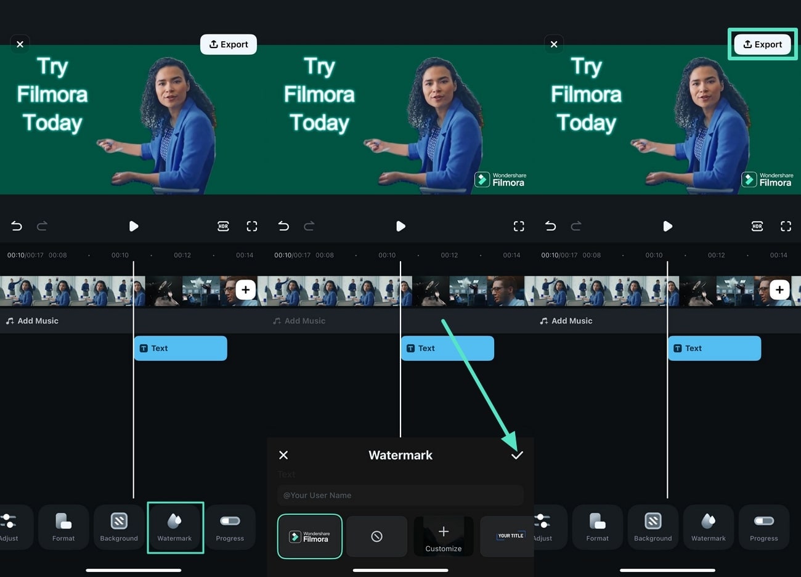Tap Customize to add a custom watermark
This screenshot has height=577, width=801.
[444, 536]
